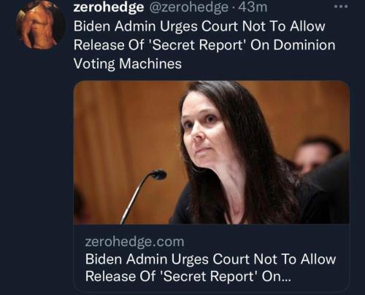Open the link preview photo of woman

[212, 152]
